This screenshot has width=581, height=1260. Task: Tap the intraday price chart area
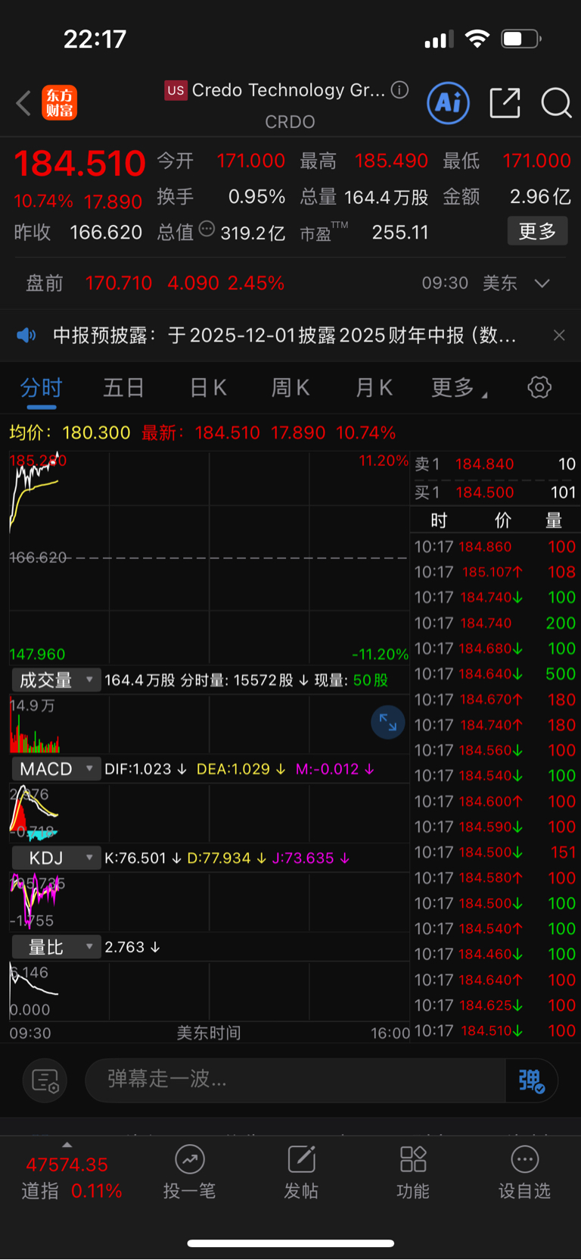click(x=209, y=558)
